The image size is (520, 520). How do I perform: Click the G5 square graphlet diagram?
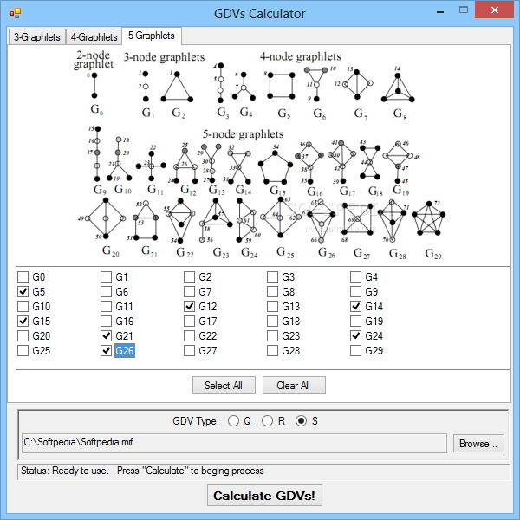(x=281, y=86)
